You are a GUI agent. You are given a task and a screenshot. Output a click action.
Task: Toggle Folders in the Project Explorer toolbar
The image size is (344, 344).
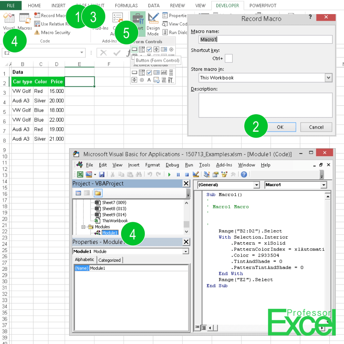[x=98, y=193]
